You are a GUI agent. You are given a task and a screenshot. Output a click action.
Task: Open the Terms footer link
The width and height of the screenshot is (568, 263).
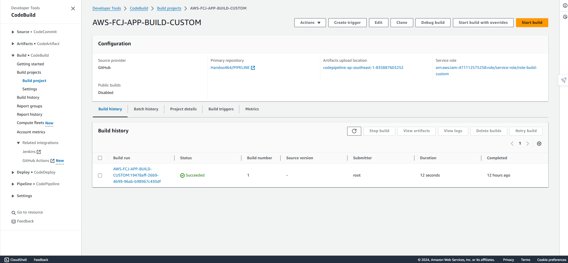[x=526, y=260]
